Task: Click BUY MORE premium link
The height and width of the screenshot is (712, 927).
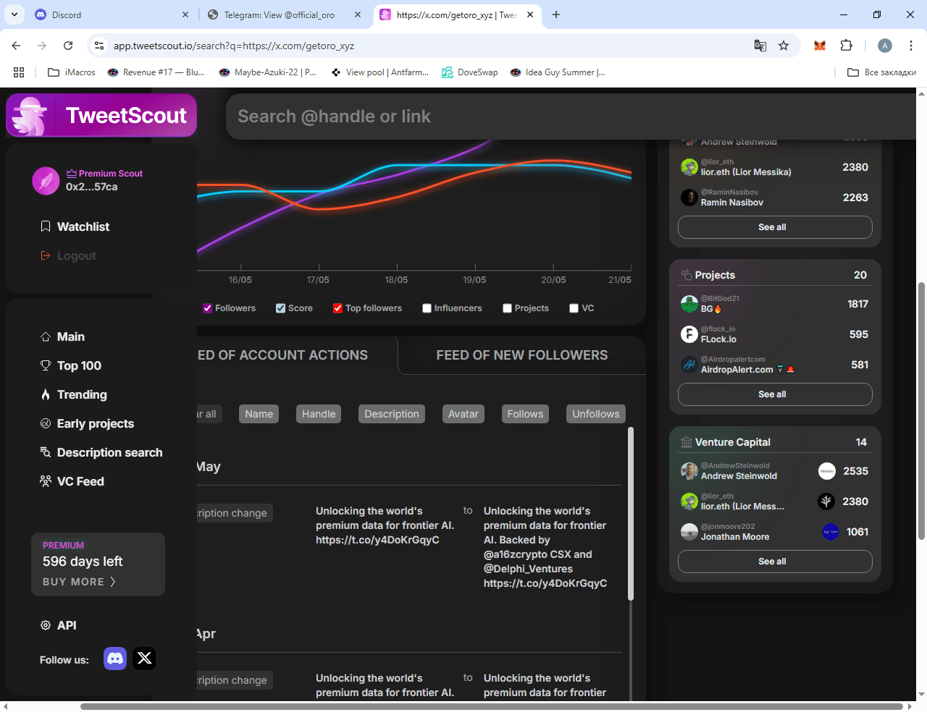Action: click(x=79, y=582)
